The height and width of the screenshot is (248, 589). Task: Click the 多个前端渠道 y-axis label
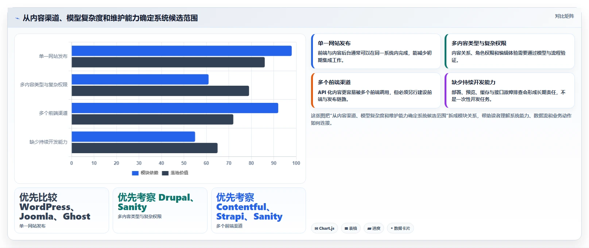pyautogui.click(x=53, y=113)
